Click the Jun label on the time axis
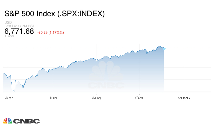Screen dimensions: 211x132 53,98
